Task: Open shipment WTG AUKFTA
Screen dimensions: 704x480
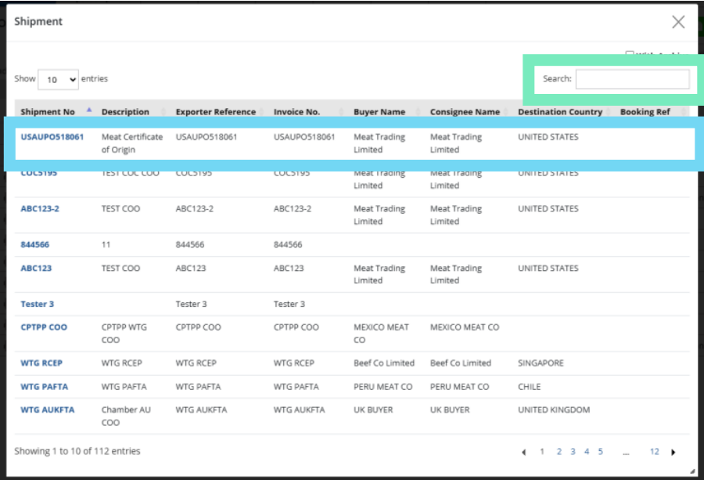Action: (47, 410)
